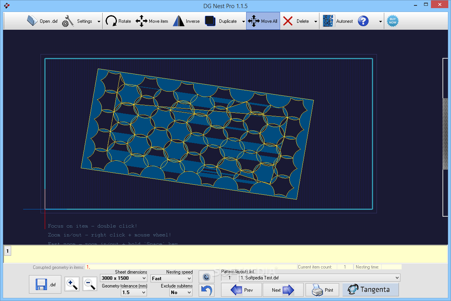Duplicate the selected item
The image size is (451, 301).
[221, 21]
